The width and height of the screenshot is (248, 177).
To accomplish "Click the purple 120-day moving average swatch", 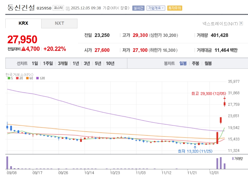I will (x=37, y=78).
